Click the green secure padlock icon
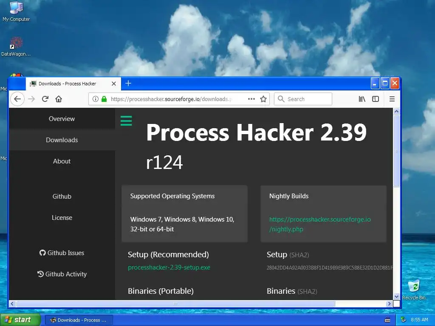Viewport: 435px width, 326px height. [104, 99]
